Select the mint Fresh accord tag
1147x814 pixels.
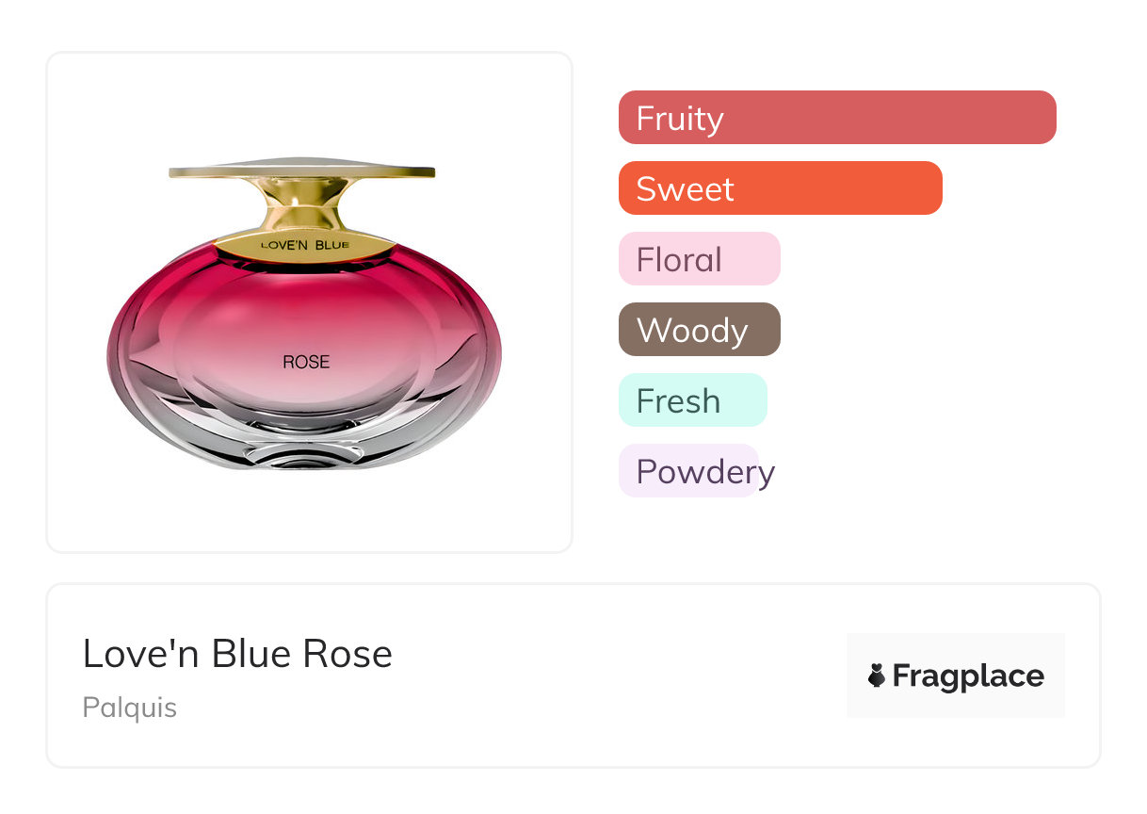tap(692, 400)
